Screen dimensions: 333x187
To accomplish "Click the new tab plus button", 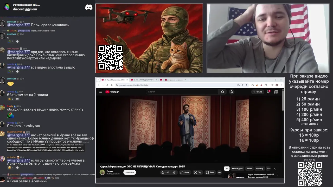I will coord(190,80).
